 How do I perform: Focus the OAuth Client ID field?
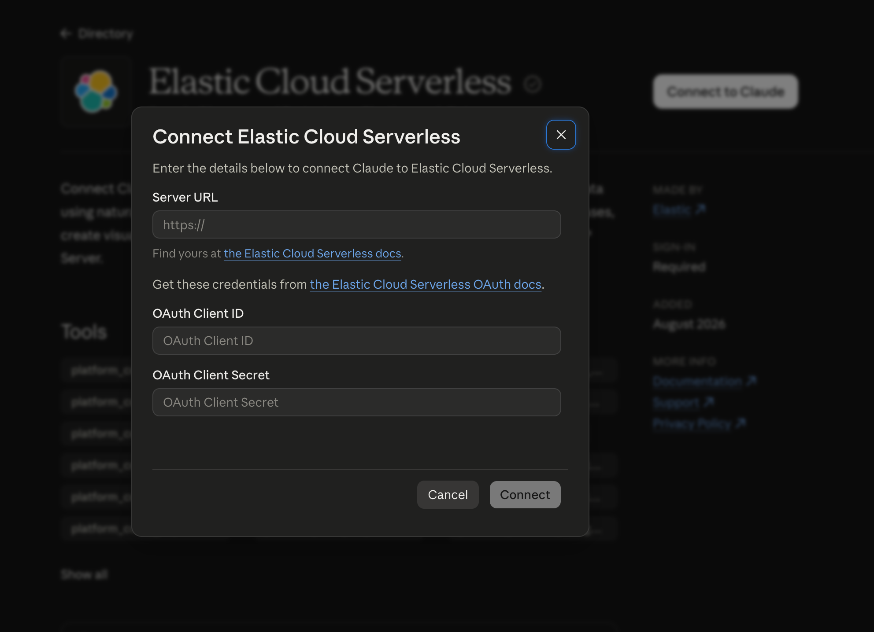pos(356,341)
